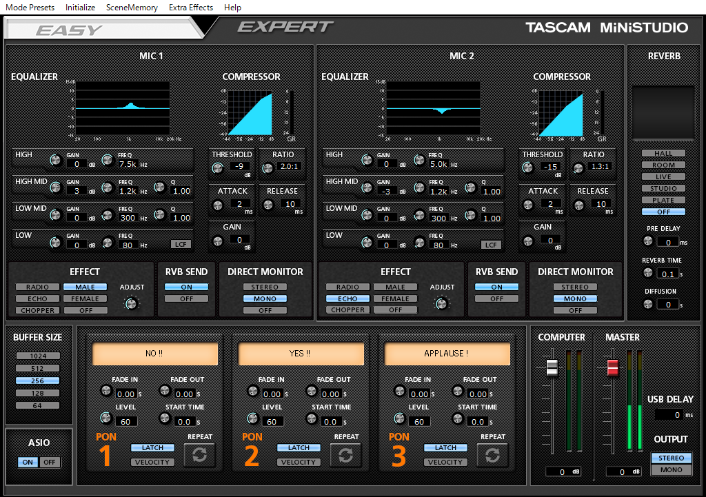Click the PON 3 repeat loop icon

tap(492, 455)
